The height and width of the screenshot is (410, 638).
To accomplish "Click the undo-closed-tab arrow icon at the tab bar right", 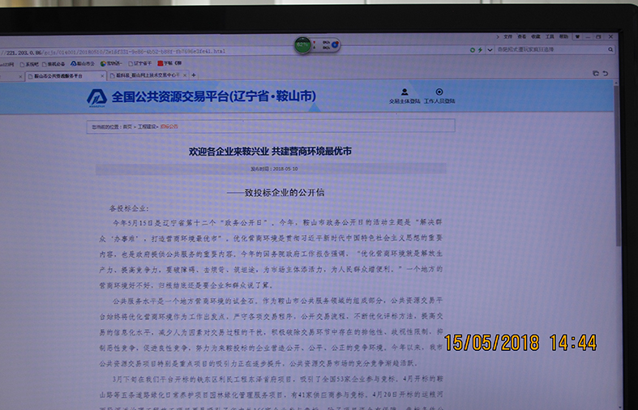I will click(605, 73).
